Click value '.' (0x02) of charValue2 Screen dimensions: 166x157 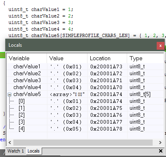tap(66, 74)
